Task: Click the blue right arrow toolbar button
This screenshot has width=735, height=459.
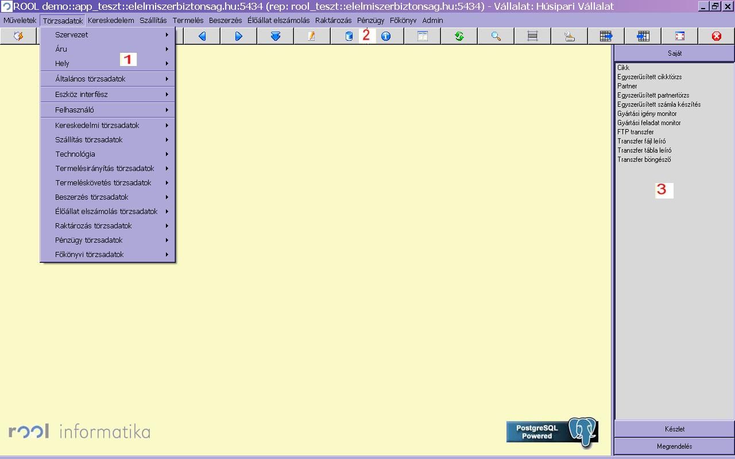Action: (x=239, y=36)
